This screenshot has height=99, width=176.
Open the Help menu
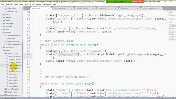[x=54, y=4]
